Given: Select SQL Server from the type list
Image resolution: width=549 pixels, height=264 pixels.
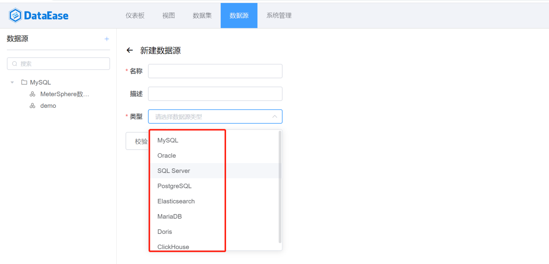Looking at the screenshot, I should 174,171.
